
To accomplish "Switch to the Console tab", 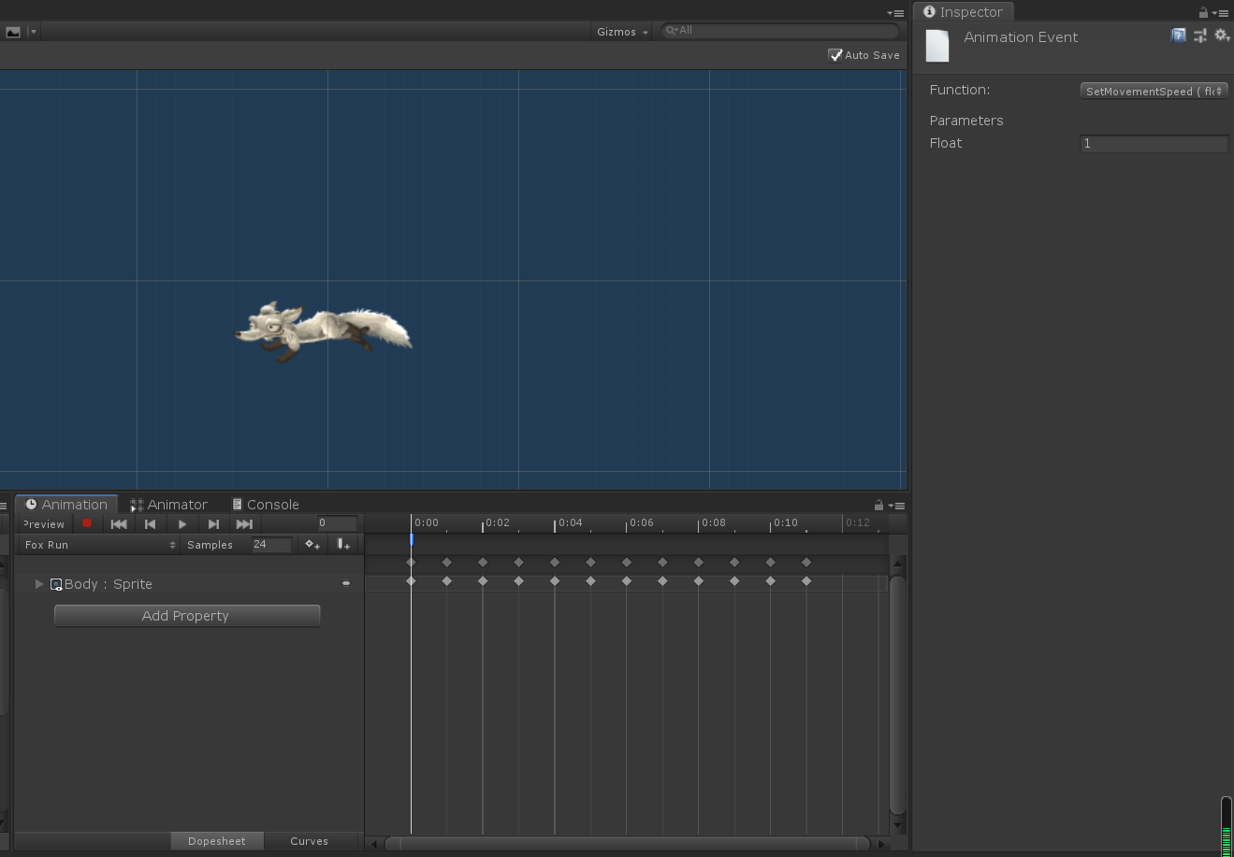I will point(266,505).
